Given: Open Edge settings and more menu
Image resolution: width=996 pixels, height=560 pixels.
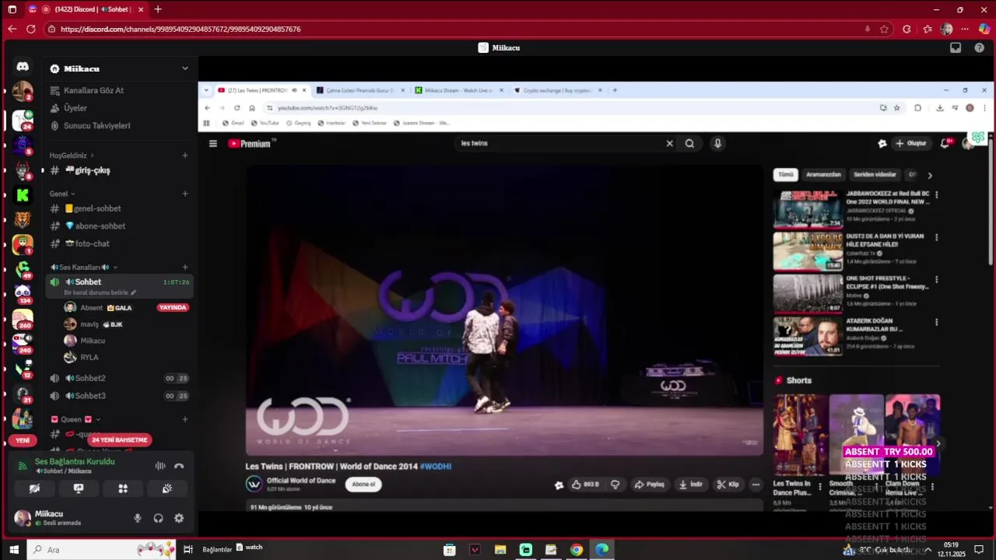Looking at the screenshot, I should pos(965,29).
